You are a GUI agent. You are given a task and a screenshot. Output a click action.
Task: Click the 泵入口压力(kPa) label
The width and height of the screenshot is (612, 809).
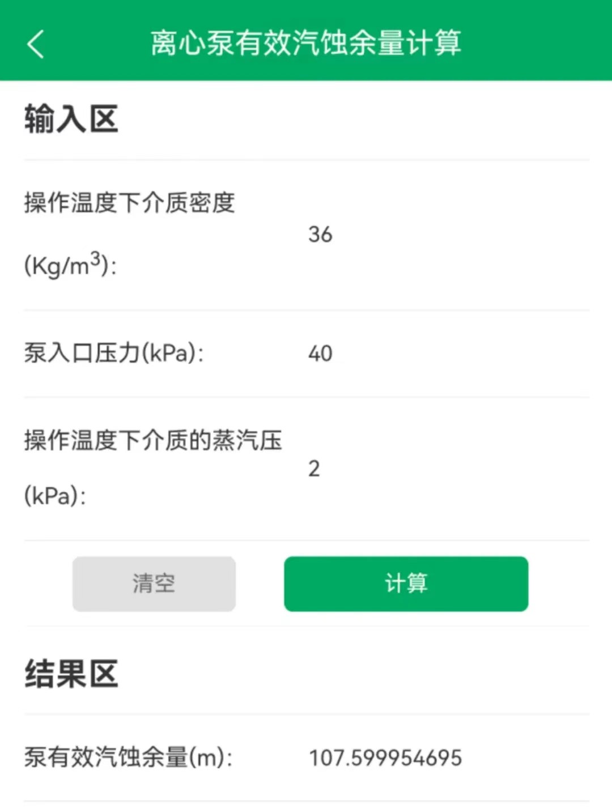114,353
